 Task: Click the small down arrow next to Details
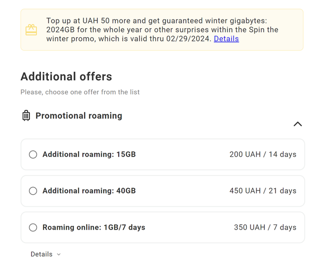click(x=59, y=255)
